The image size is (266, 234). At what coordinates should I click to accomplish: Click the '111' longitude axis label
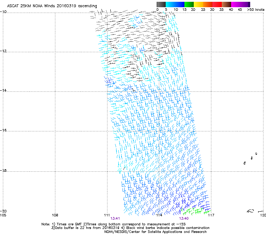[107, 215]
